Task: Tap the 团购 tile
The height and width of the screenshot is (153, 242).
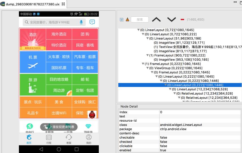Action: click(x=85, y=34)
